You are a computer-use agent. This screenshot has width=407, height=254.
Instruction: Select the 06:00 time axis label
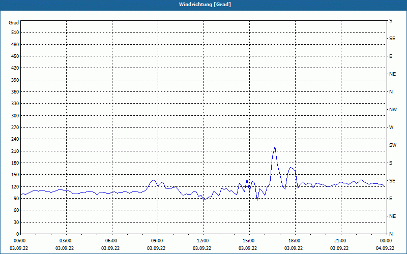(112, 241)
